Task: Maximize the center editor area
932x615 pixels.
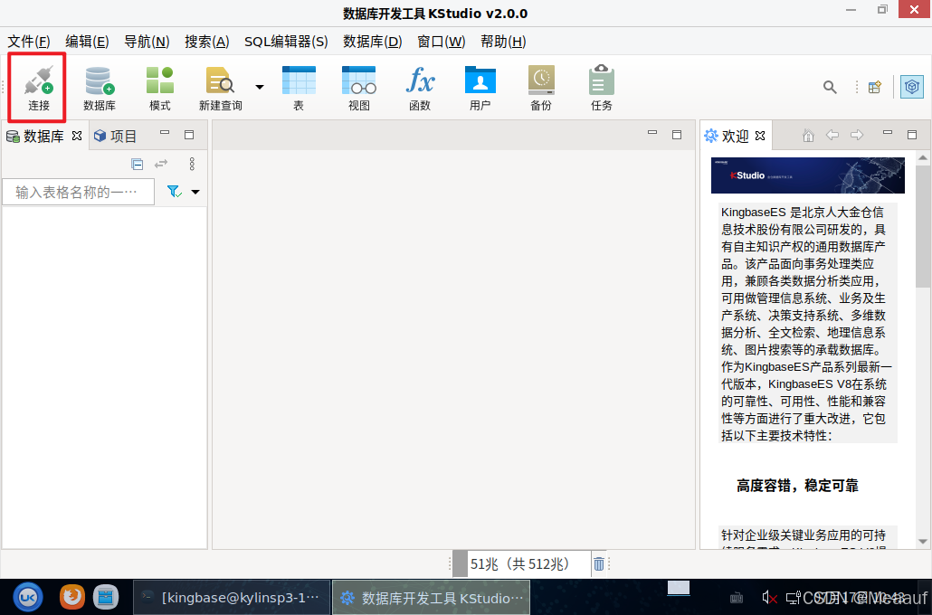Action: [x=677, y=135]
